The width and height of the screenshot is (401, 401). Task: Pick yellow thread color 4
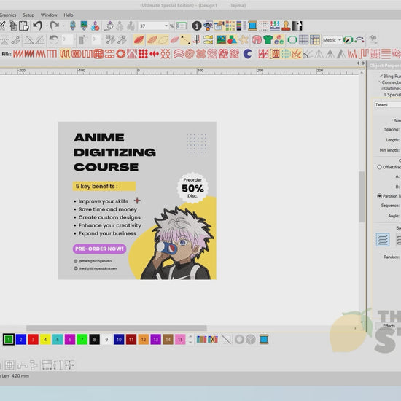click(x=45, y=339)
